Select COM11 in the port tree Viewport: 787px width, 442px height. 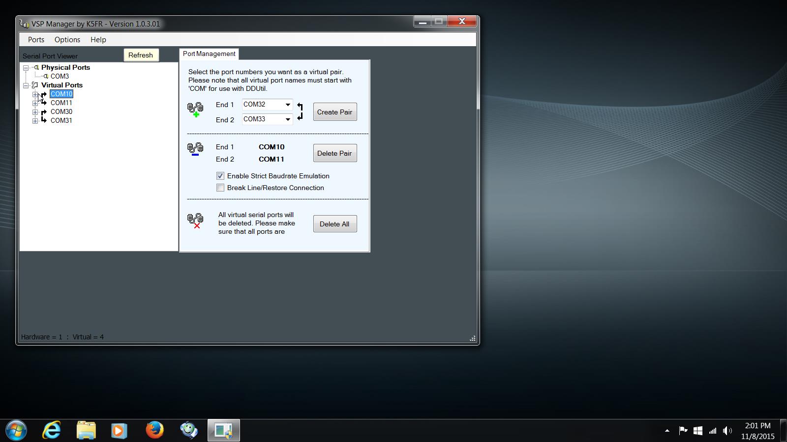click(61, 103)
